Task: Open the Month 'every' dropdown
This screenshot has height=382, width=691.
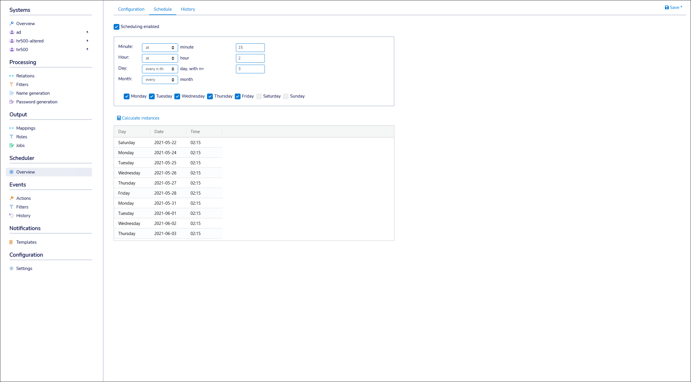Action: (x=160, y=80)
